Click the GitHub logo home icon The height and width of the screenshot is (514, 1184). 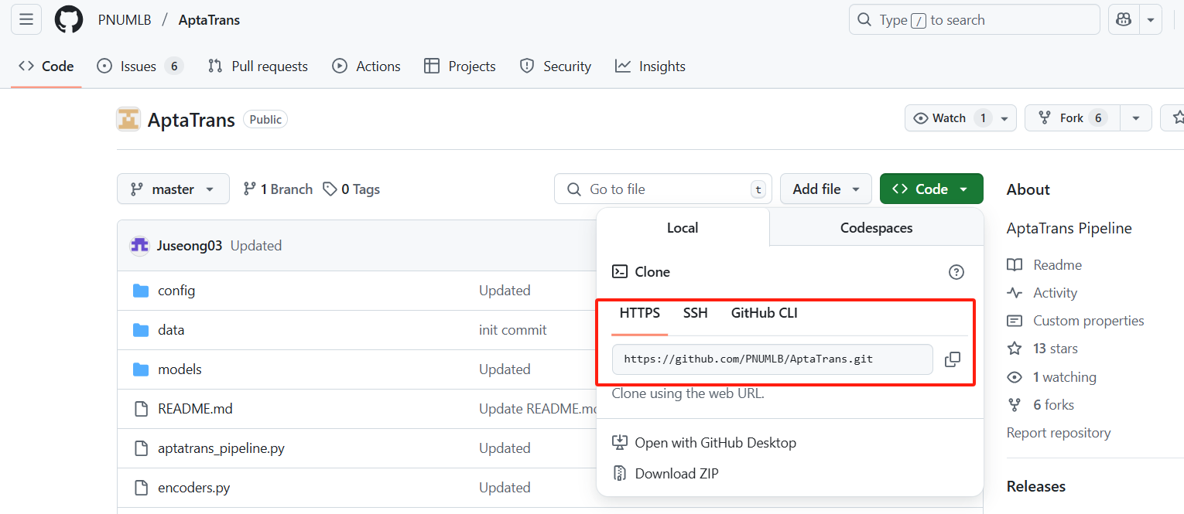pos(68,20)
